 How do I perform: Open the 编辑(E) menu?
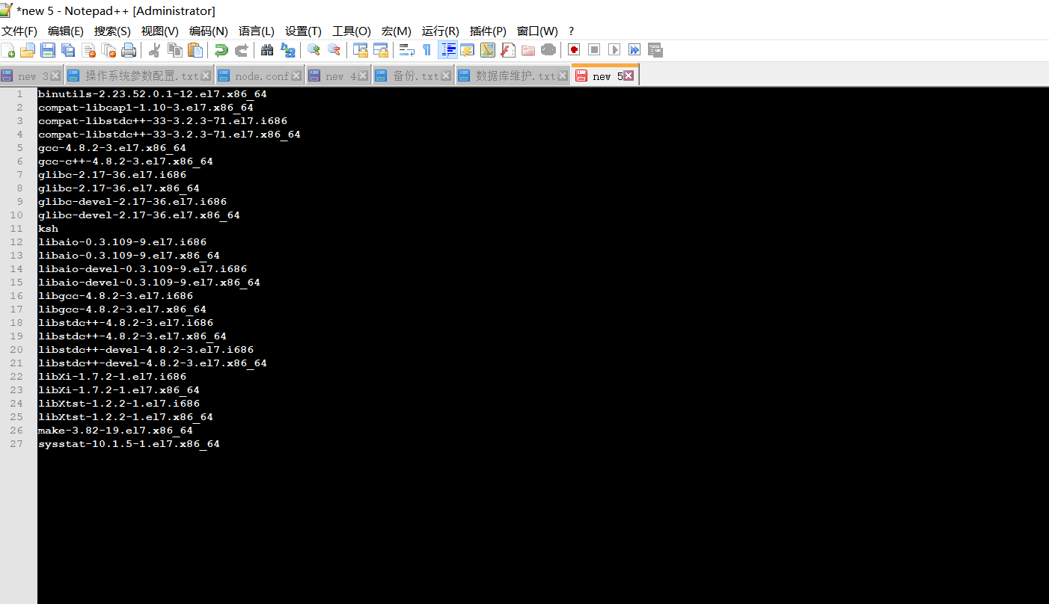pos(66,31)
